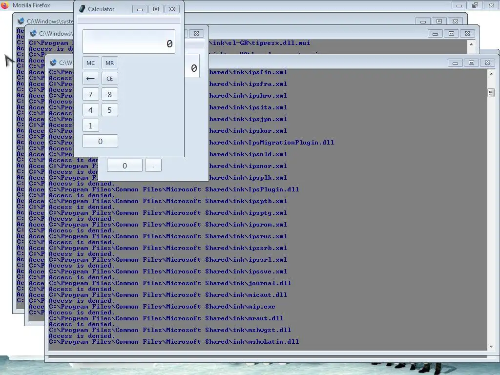Minimize the rearmost console window
Viewport: 500px width, 375px height.
pos(423,21)
